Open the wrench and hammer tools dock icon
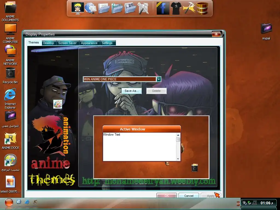The height and width of the screenshot is (210, 280). click(143, 8)
